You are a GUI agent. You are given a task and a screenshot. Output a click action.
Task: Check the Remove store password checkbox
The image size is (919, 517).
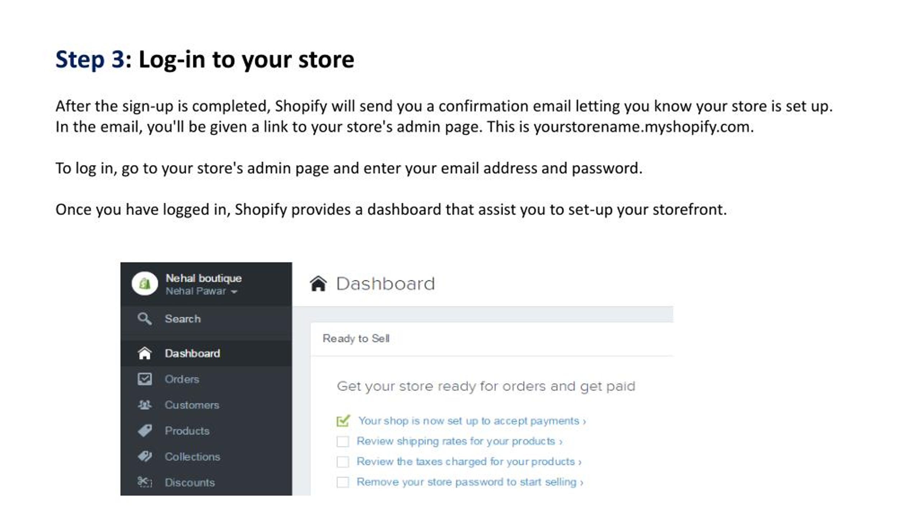point(343,482)
